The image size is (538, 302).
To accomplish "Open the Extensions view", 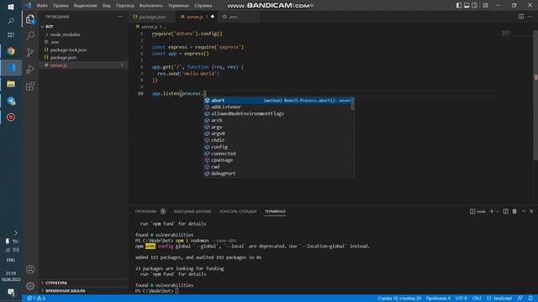I will [30, 86].
